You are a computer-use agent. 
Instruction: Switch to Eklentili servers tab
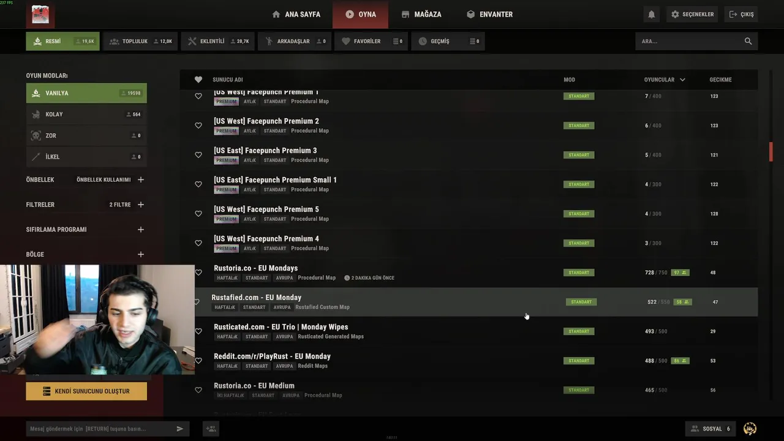pyautogui.click(x=217, y=41)
